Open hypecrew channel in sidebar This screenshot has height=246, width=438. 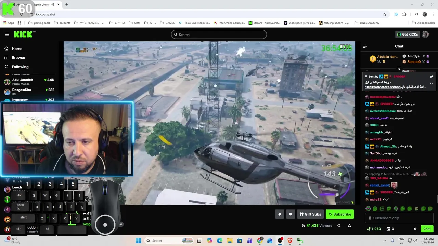click(x=29, y=100)
